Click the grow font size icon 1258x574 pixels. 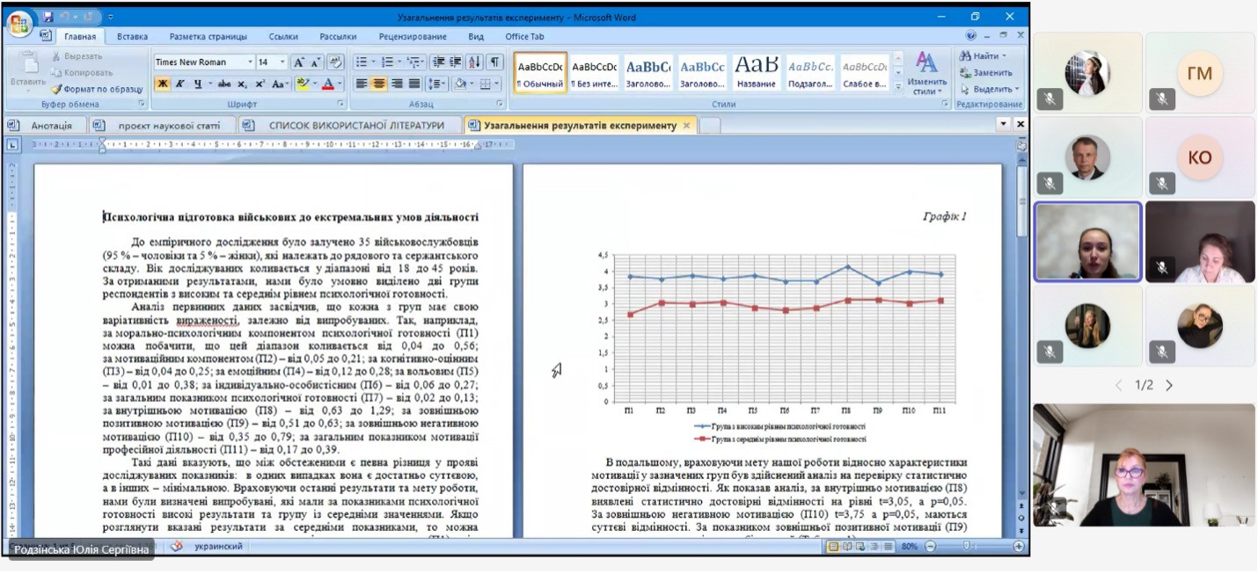coord(299,62)
